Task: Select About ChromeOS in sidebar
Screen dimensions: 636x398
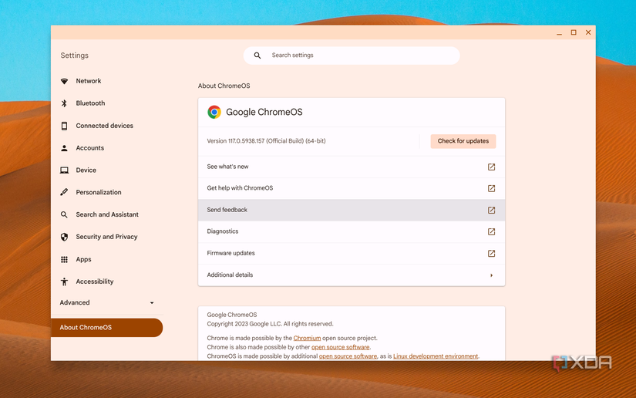Action: click(106, 327)
